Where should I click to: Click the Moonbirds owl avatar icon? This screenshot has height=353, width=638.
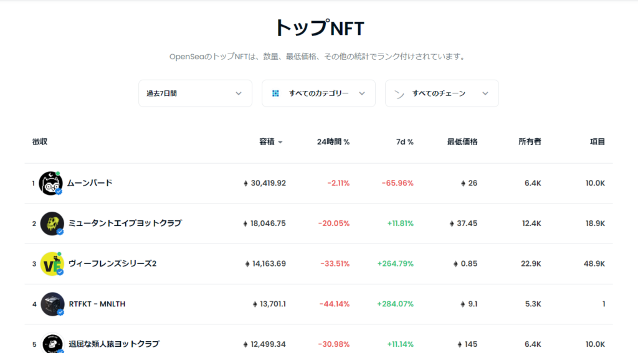[50, 184]
